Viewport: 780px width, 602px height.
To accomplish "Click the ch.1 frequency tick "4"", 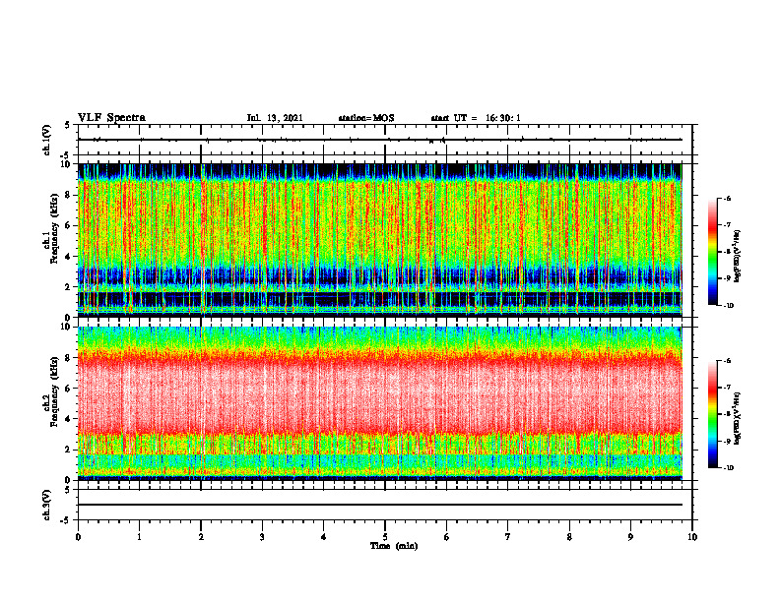I will [x=69, y=257].
